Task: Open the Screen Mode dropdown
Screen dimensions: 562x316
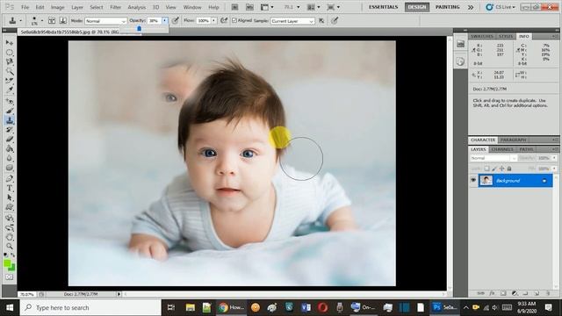Action: pos(333,7)
